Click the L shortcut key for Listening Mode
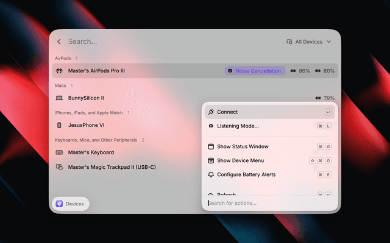Screen dimensions: 390x243 [x=328, y=126]
